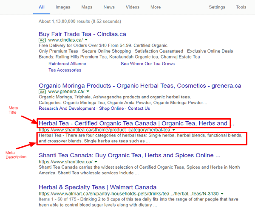Click the walmart.ca pantry-households-pets URL

tap(129, 194)
